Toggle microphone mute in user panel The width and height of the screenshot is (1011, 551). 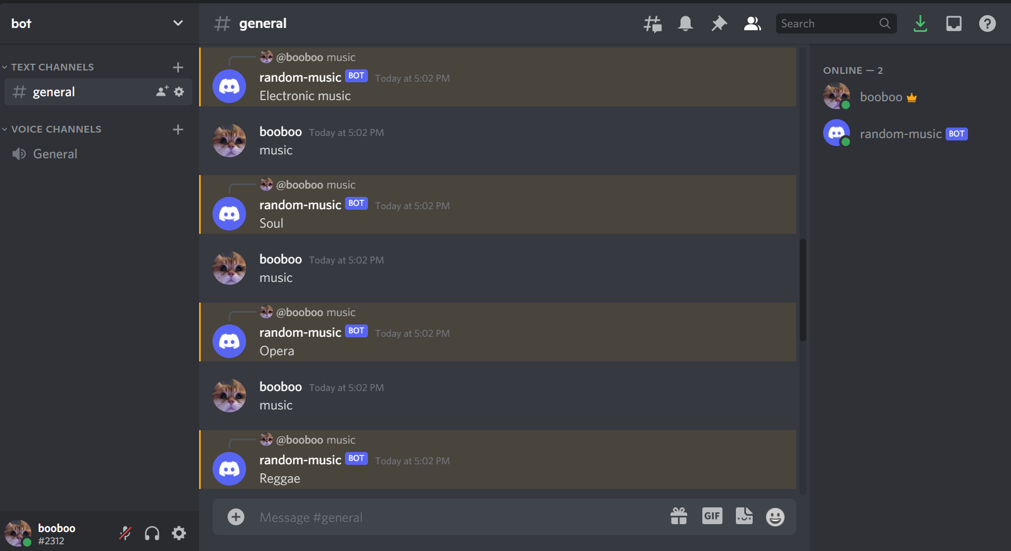(x=125, y=533)
